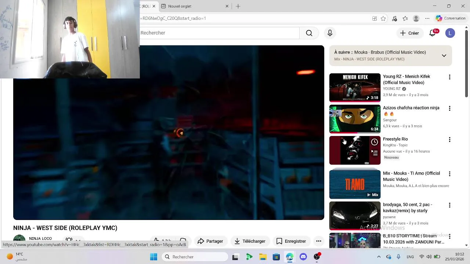Open Microsoft Store from the taskbar
This screenshot has height=264, width=470.
[x=276, y=257]
